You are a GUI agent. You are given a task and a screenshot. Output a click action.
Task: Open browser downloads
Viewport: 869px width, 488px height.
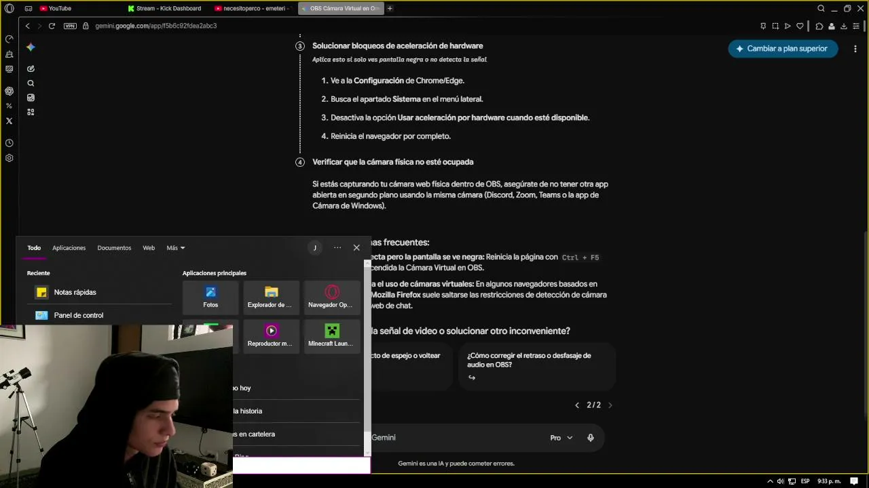(x=844, y=26)
